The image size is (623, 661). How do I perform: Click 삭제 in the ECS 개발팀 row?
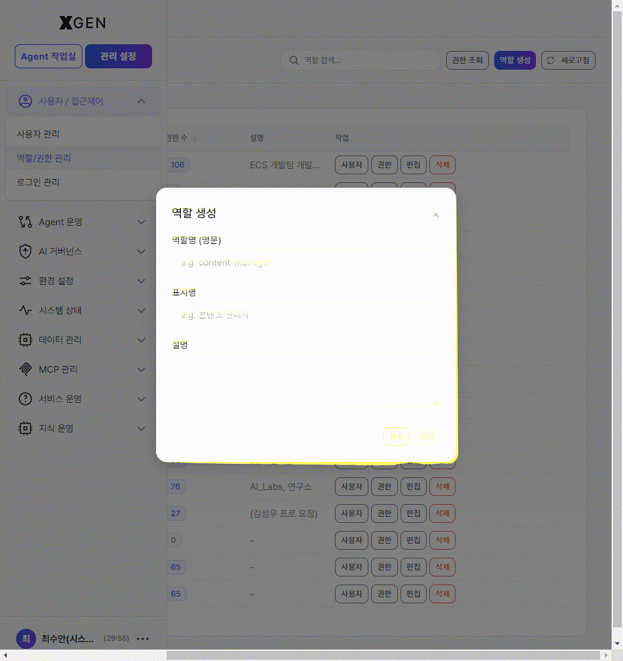pyautogui.click(x=442, y=165)
